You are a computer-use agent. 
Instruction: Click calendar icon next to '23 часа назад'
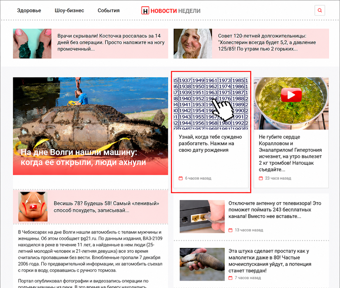[x=261, y=178]
